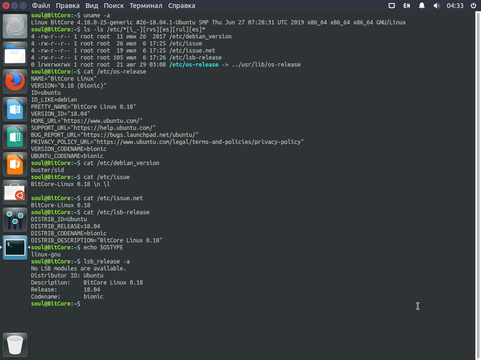Click the 'echo $OSTYPE' command text
Image resolution: width=481 pixels, height=360 pixels.
[103, 247]
